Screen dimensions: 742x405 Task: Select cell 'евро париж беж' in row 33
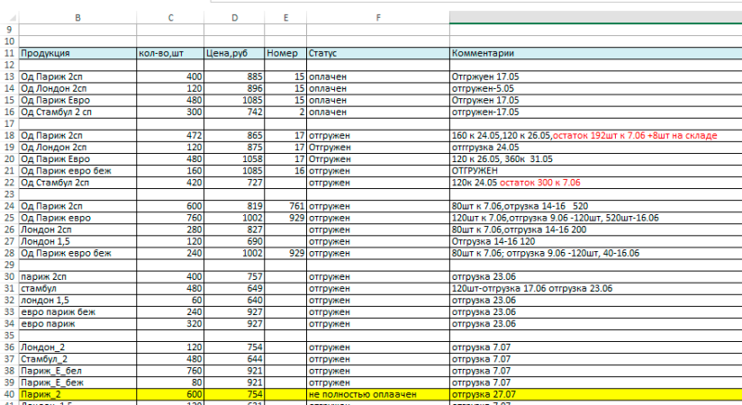click(x=78, y=312)
